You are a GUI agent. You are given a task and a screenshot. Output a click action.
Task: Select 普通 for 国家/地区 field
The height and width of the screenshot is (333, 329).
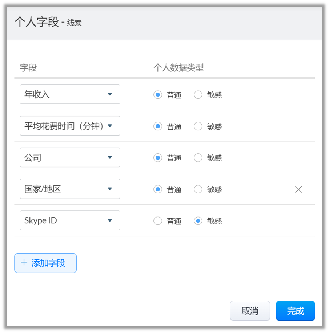coord(158,189)
